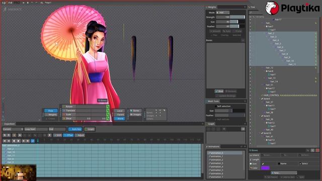Click the Bind button in Weights
This screenshot has width=322, height=181.
[x=219, y=91]
